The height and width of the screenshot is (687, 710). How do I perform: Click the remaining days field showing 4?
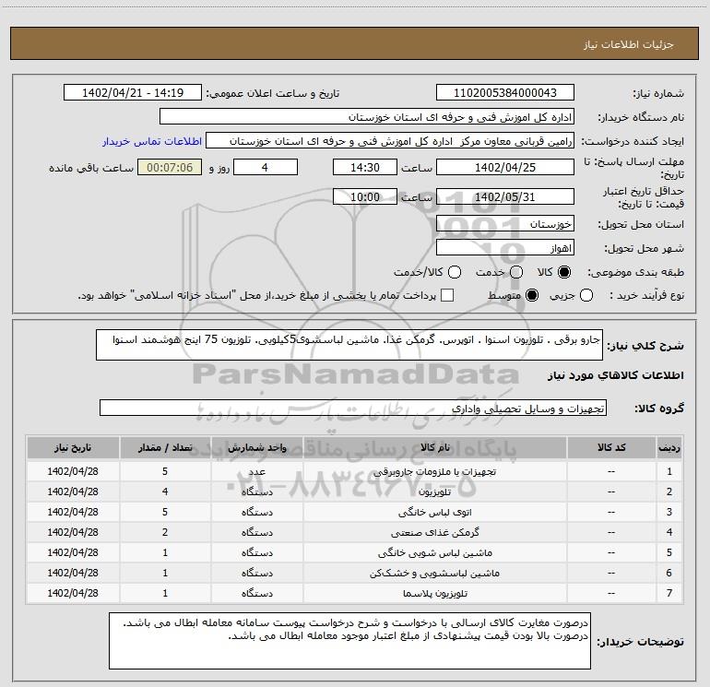coord(266,168)
